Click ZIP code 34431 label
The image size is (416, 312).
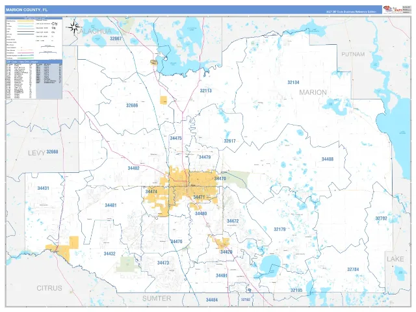(x=43, y=188)
